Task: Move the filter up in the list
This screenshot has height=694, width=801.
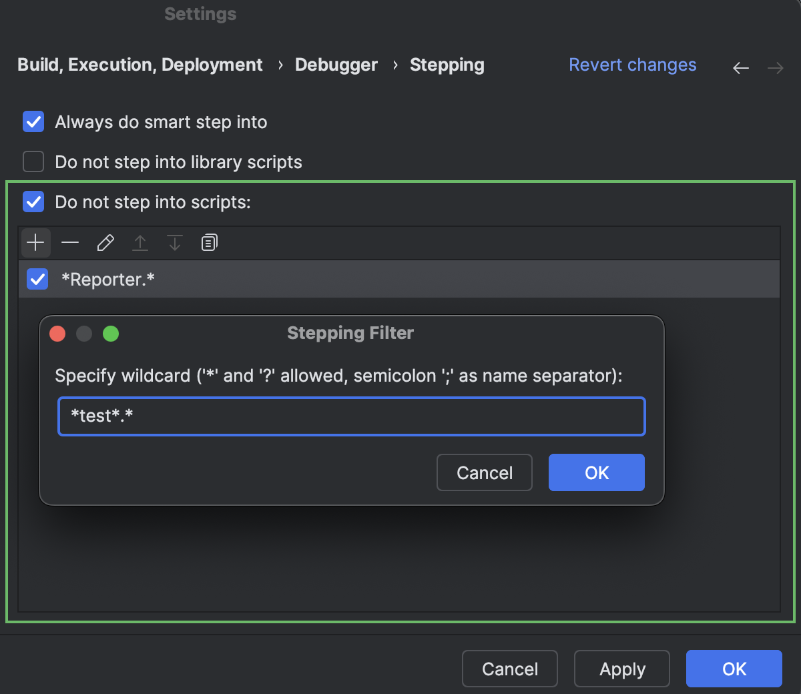Action: point(140,242)
